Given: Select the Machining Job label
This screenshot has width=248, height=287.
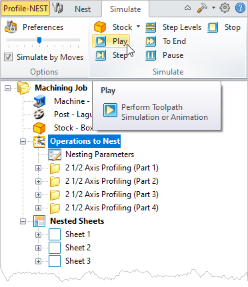Looking at the screenshot, I should [x=61, y=88].
